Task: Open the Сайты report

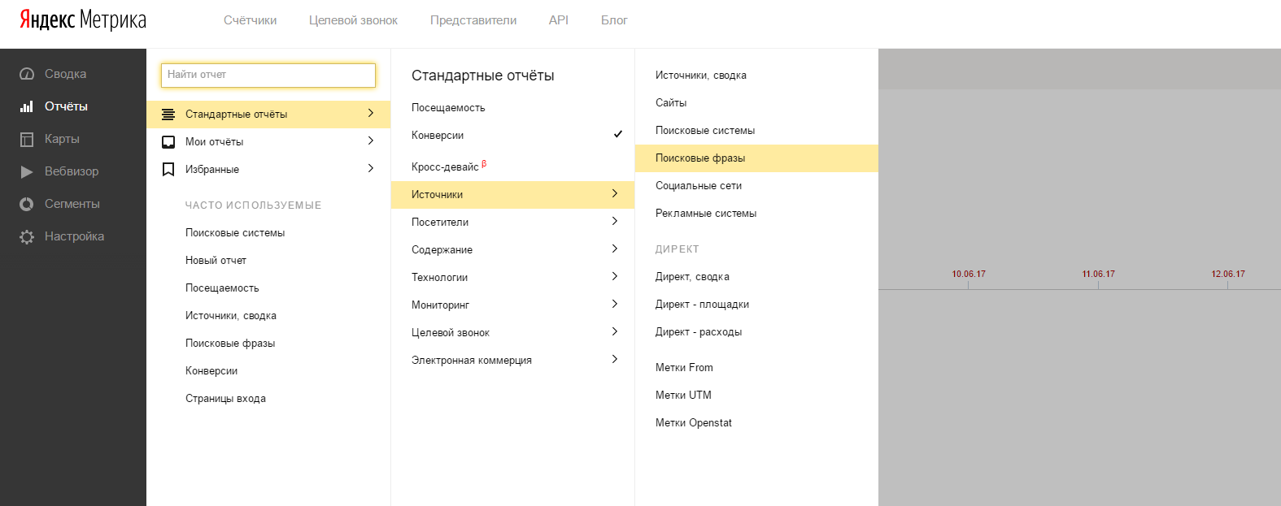Action: 671,103
